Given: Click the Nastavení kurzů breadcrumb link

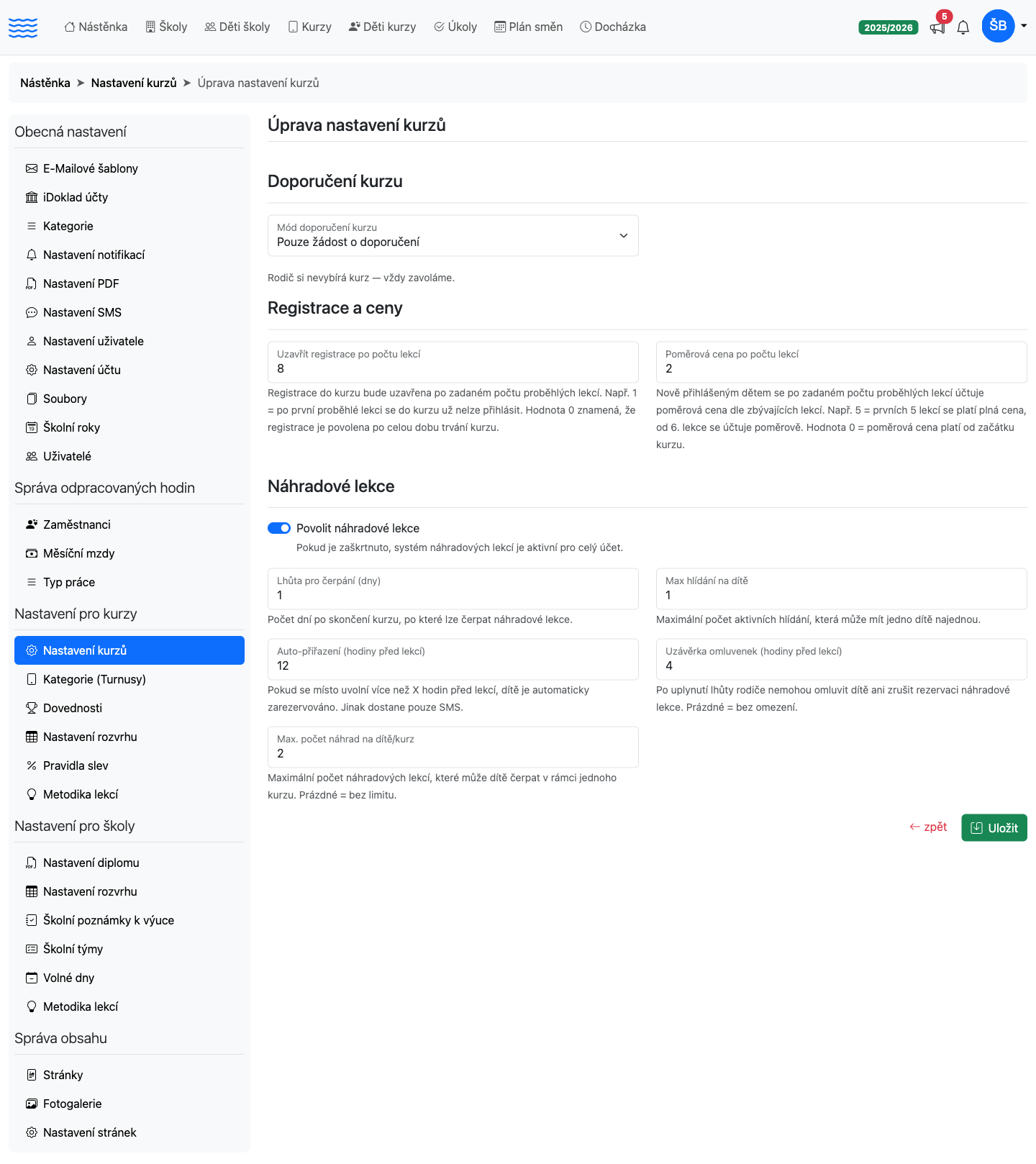Looking at the screenshot, I should 134,83.
